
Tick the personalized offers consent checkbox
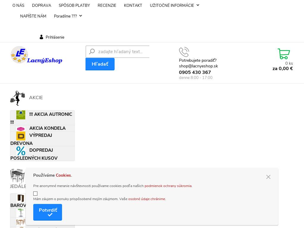35,194
